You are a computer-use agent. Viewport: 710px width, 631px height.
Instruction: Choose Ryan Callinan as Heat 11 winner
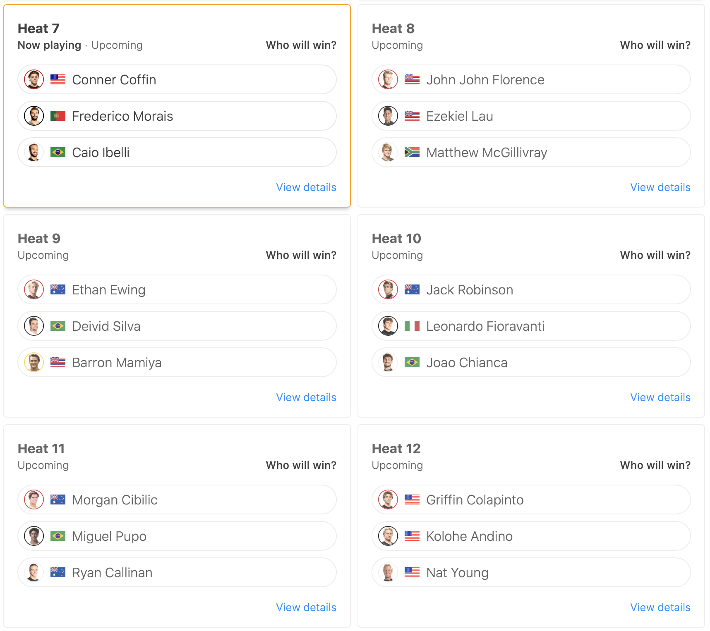[x=177, y=572]
